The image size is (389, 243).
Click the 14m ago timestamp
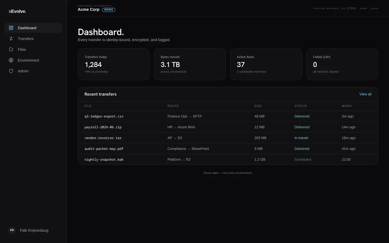[348, 127]
